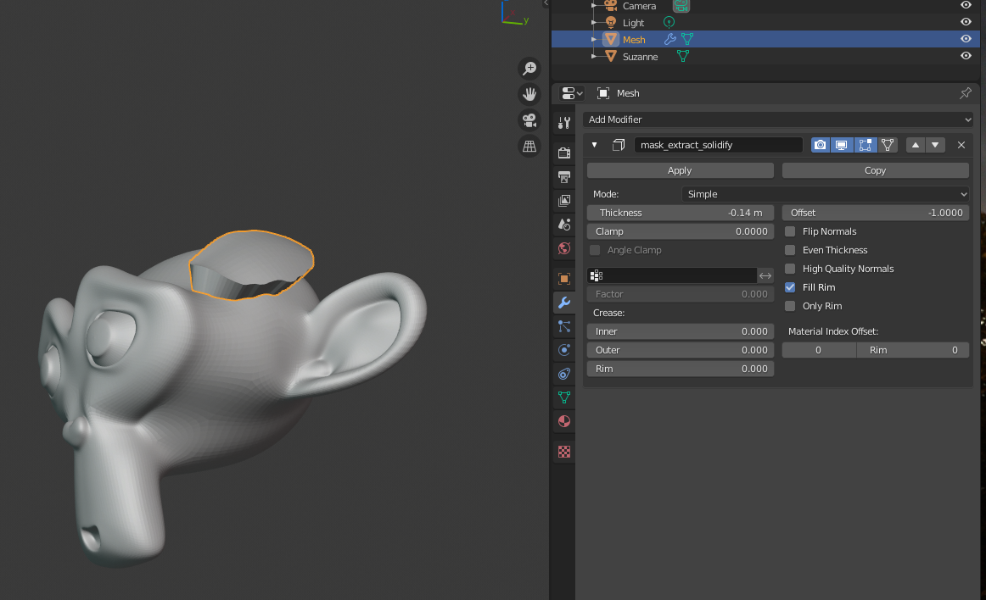Open Object Constraints tab icon
The image size is (986, 600).
pos(564,374)
